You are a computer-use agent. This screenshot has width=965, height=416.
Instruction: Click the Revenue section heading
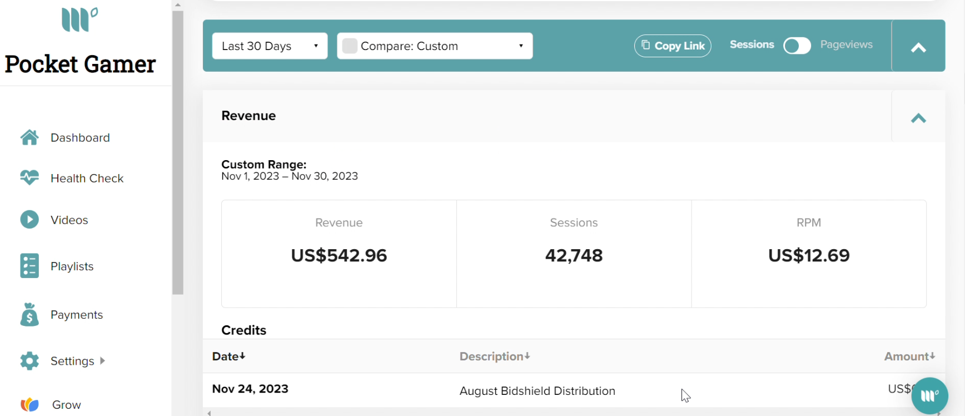[248, 116]
